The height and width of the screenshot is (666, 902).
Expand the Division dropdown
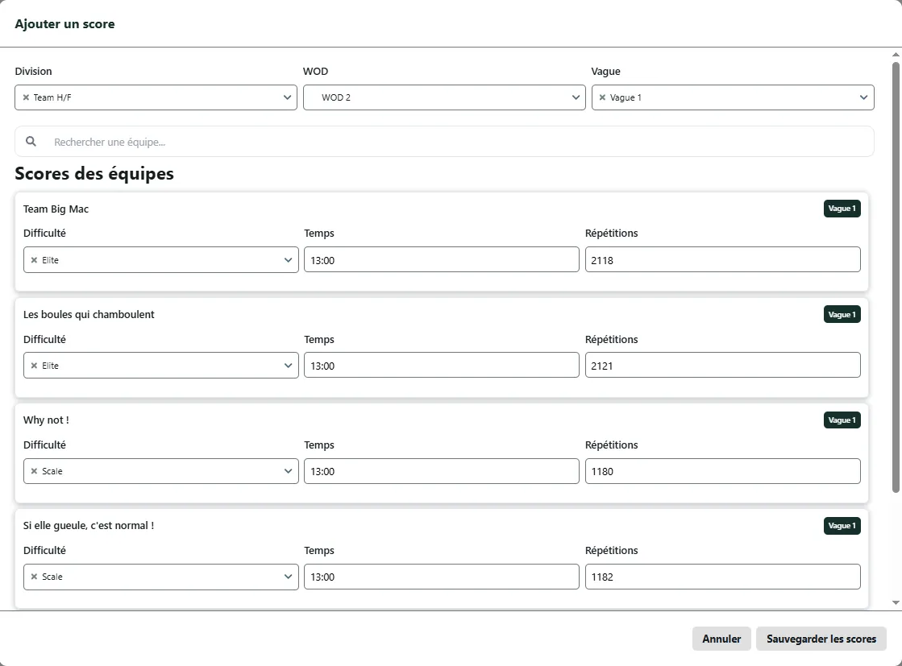point(288,97)
